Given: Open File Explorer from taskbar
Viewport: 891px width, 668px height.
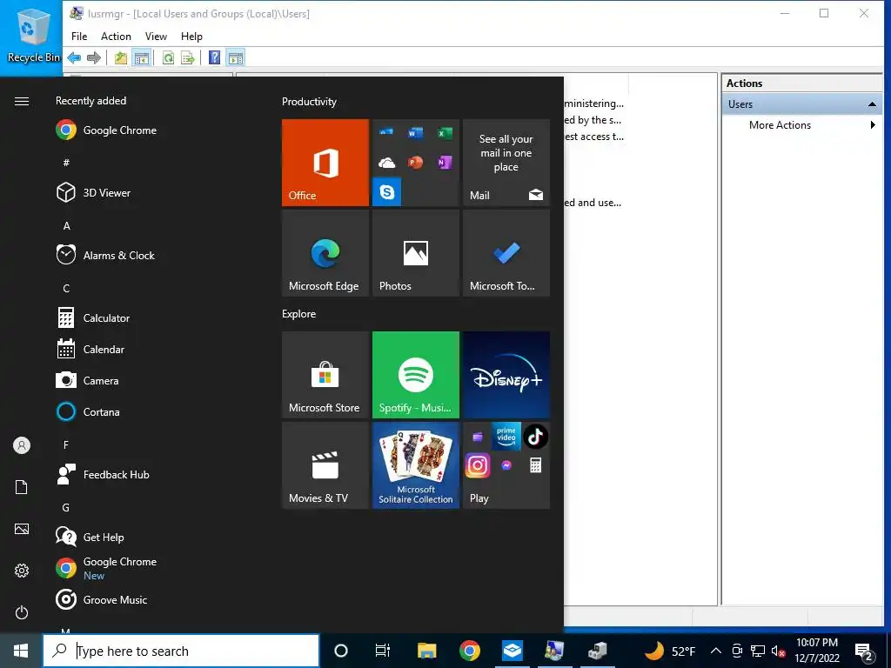Looking at the screenshot, I should 426,651.
